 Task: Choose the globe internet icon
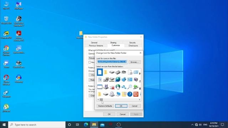tap(118, 79)
